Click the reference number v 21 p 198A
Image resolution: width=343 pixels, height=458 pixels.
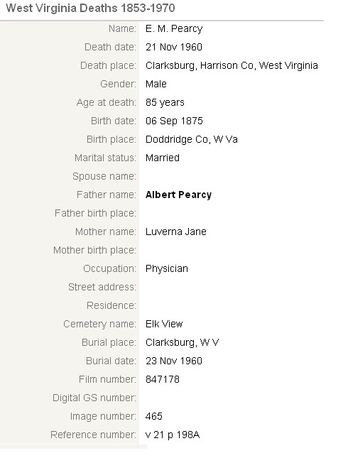tap(173, 435)
